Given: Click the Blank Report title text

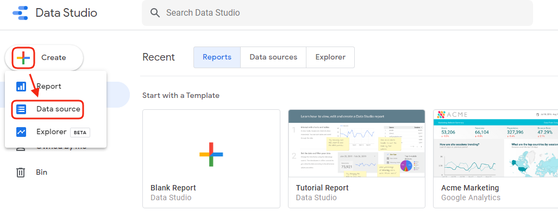Looking at the screenshot, I should click(173, 188).
